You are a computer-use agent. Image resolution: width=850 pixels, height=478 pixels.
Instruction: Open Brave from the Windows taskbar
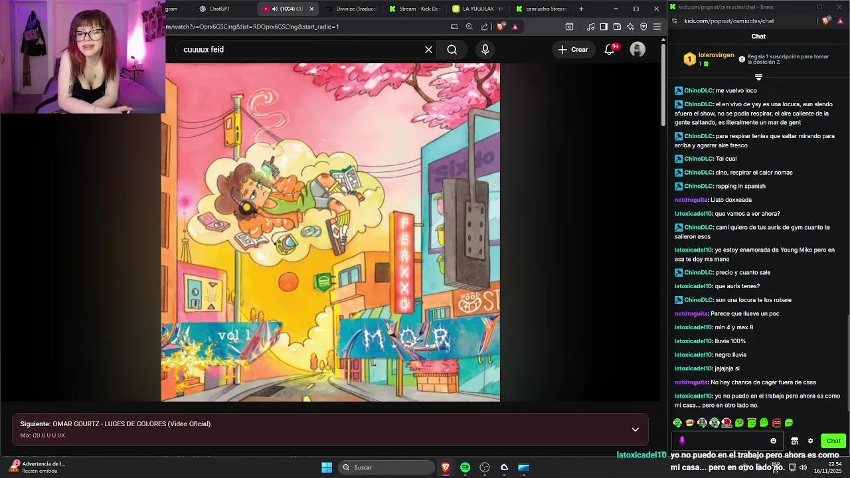click(x=446, y=467)
